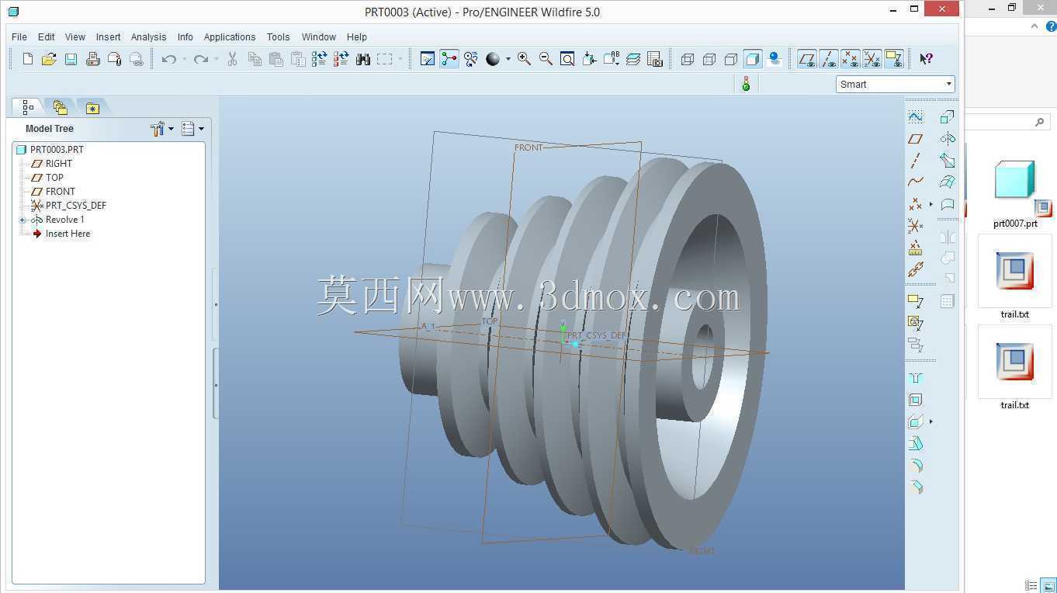1057x593 pixels.
Task: Toggle coordinate systems visibility
Action: pyautogui.click(x=872, y=59)
